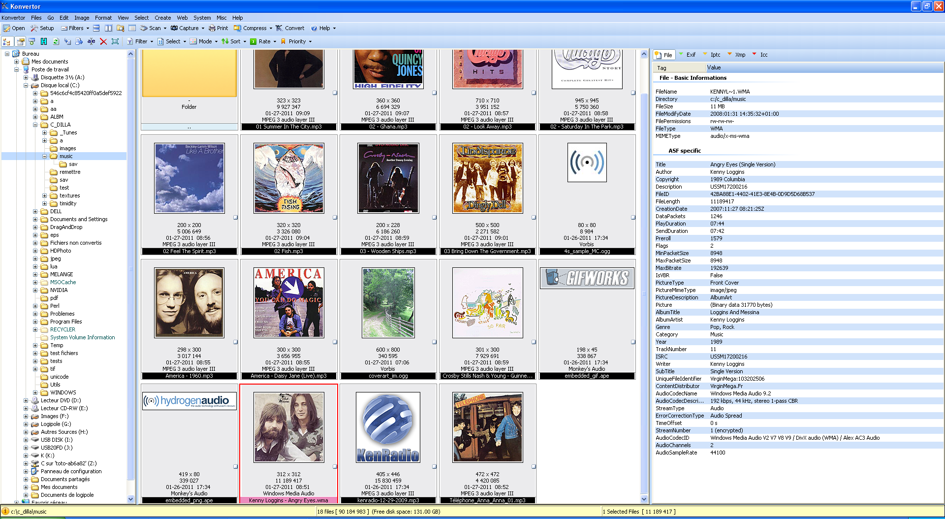
Task: Open the Image menu
Action: pyautogui.click(x=82, y=18)
